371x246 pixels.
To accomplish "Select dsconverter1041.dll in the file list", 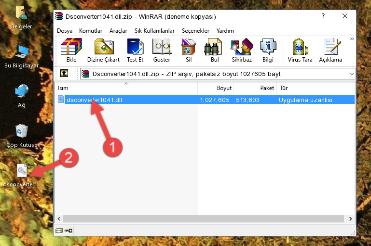I will click(x=206, y=100).
